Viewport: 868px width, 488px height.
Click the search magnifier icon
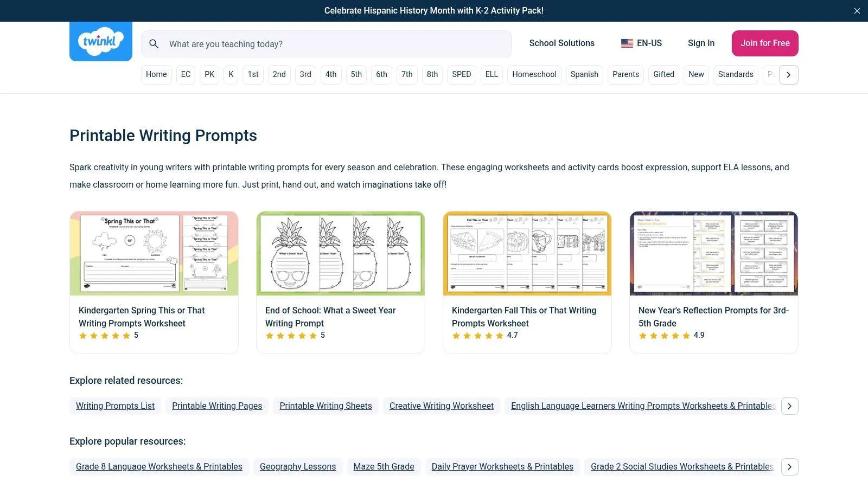click(154, 44)
